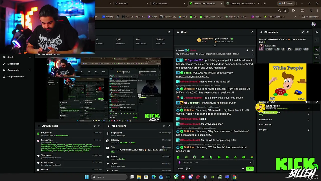The width and height of the screenshot is (321, 181).
Task: Open the AIM Mail bookmark
Action: point(108,17)
